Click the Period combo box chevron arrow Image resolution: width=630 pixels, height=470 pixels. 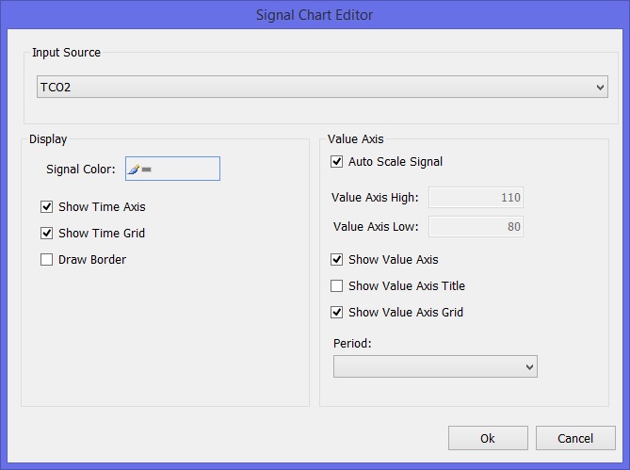coord(529,366)
